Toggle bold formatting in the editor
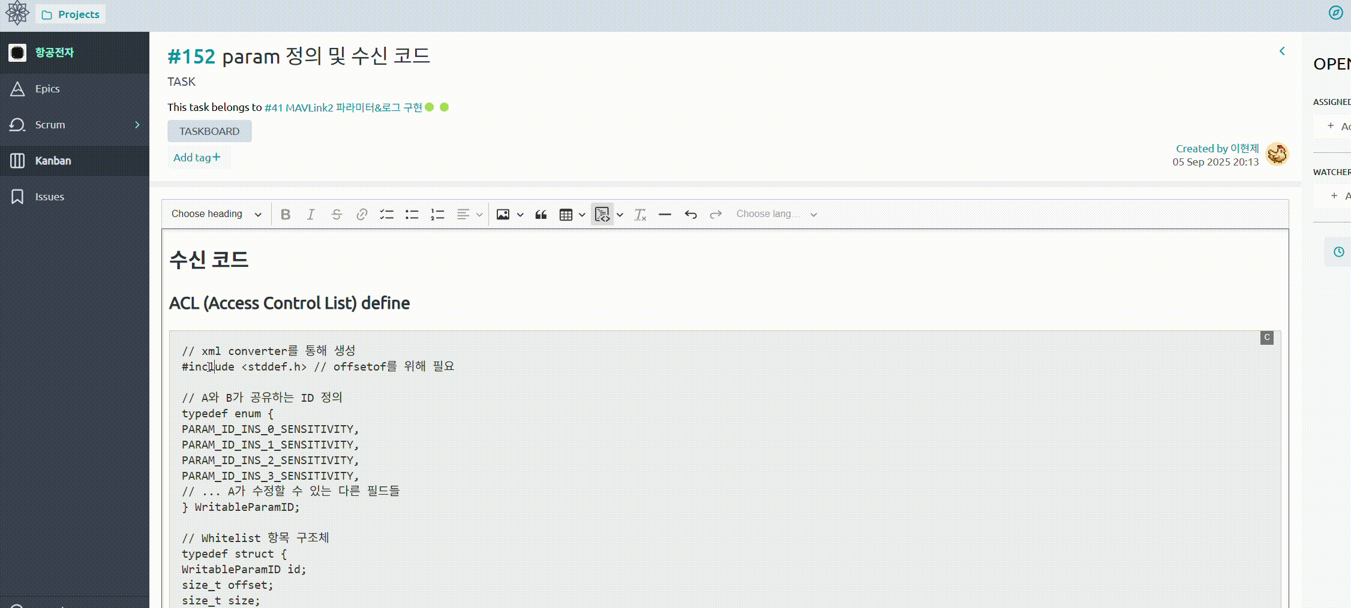Viewport: 1351px width, 608px height. tap(286, 214)
